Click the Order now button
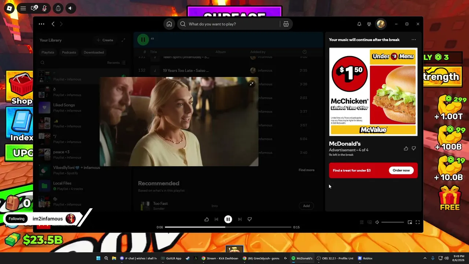The height and width of the screenshot is (264, 469). click(401, 170)
